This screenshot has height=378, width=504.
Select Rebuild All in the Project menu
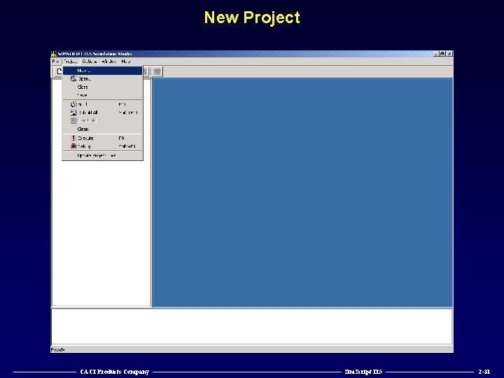[102, 113]
